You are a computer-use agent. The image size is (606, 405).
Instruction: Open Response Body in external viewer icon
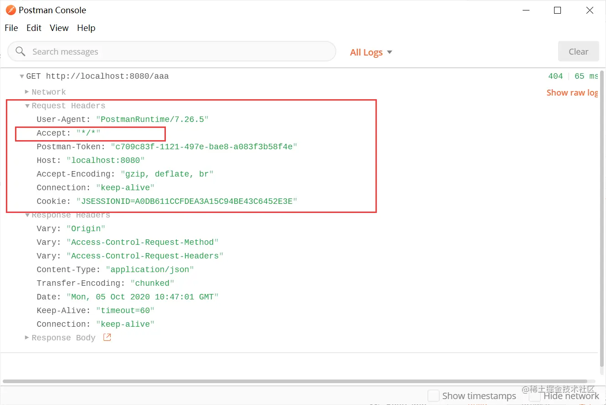point(107,337)
